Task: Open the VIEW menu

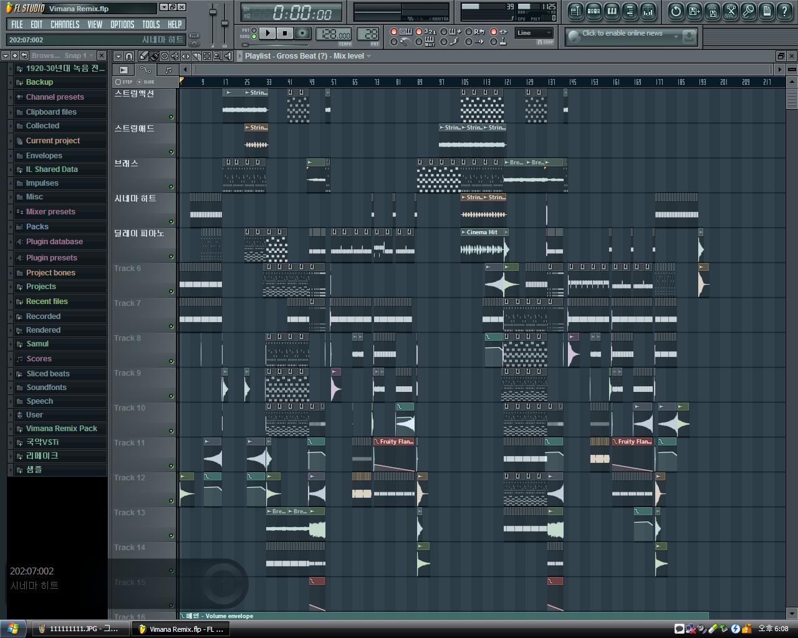Action: point(95,24)
